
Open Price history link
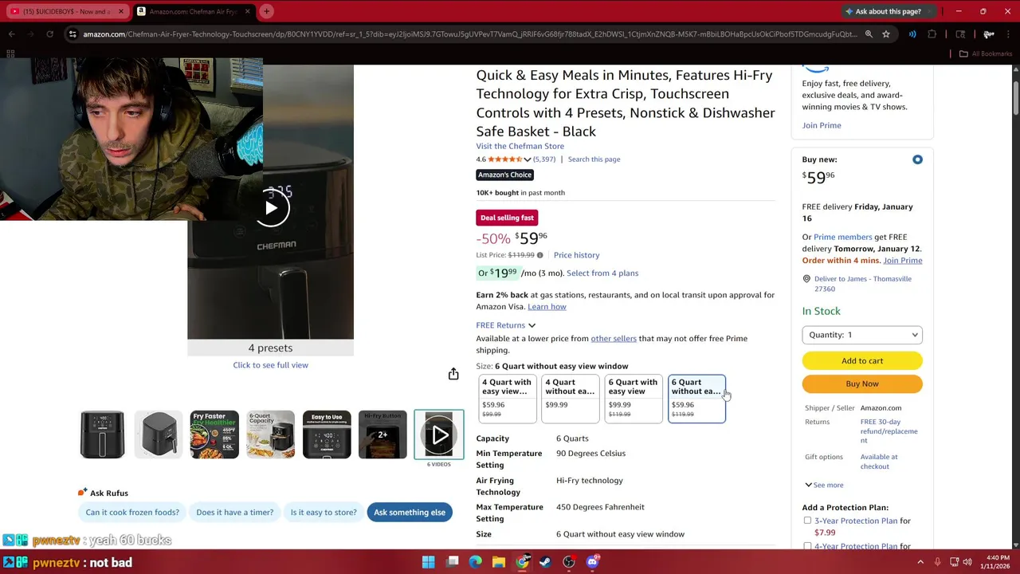pos(577,255)
